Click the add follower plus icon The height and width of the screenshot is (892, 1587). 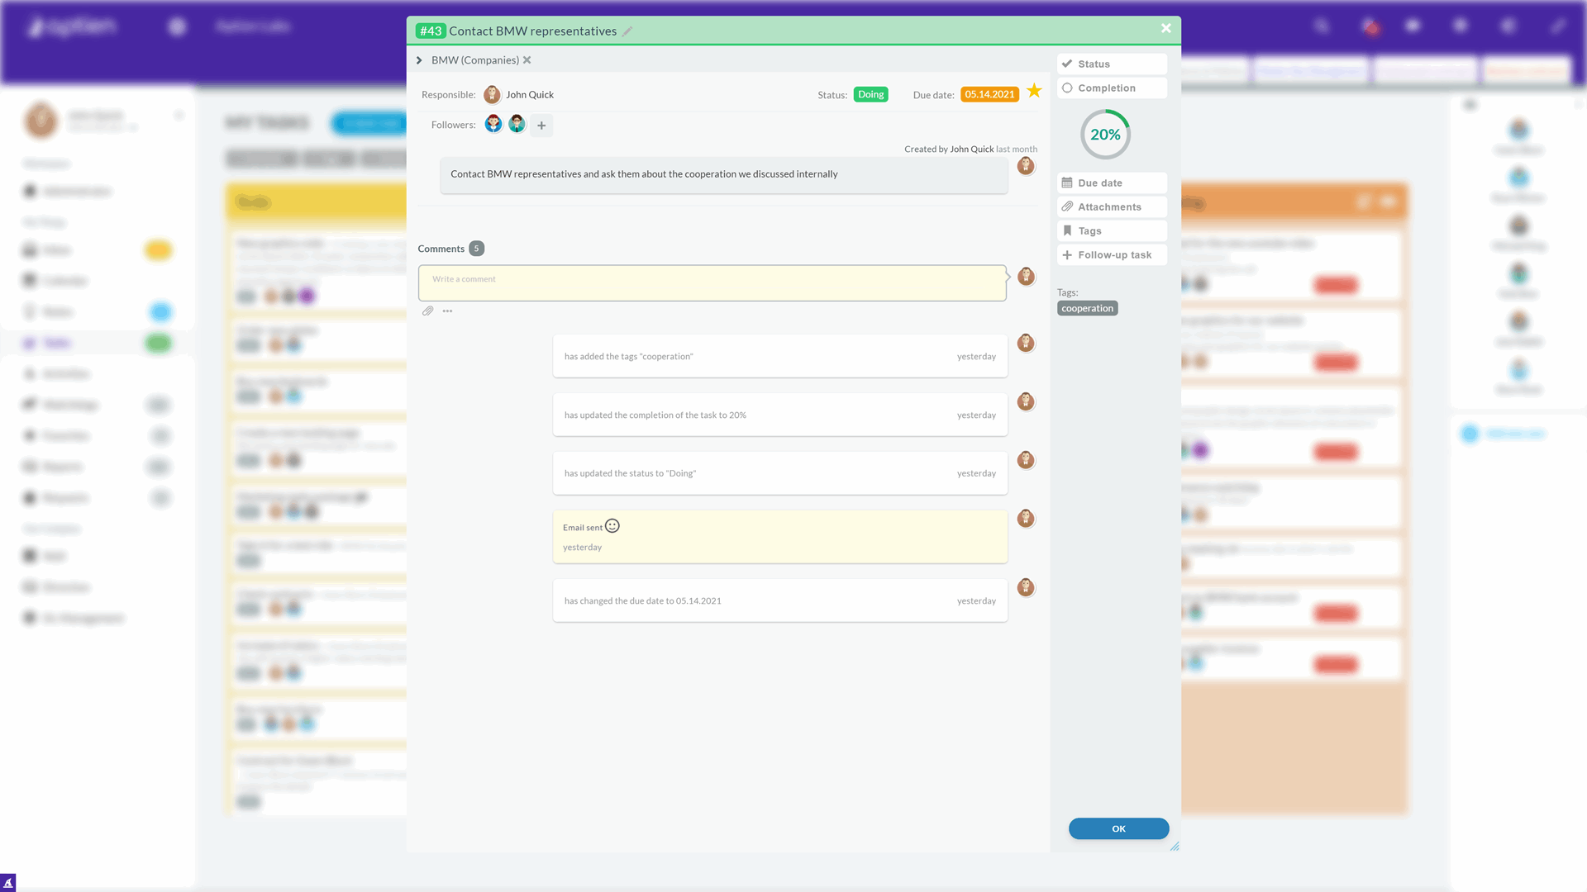point(541,123)
